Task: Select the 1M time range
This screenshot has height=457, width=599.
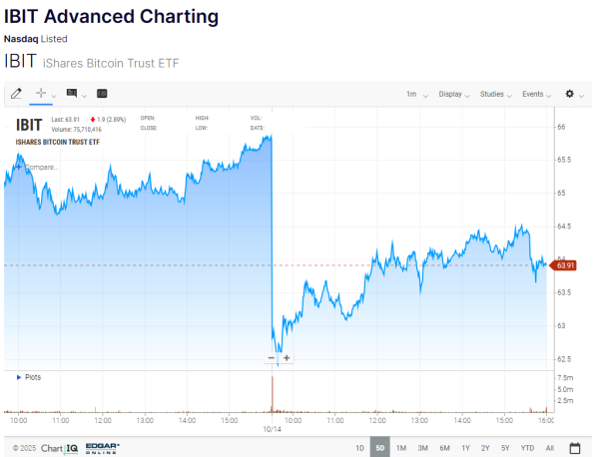Action: pos(401,448)
